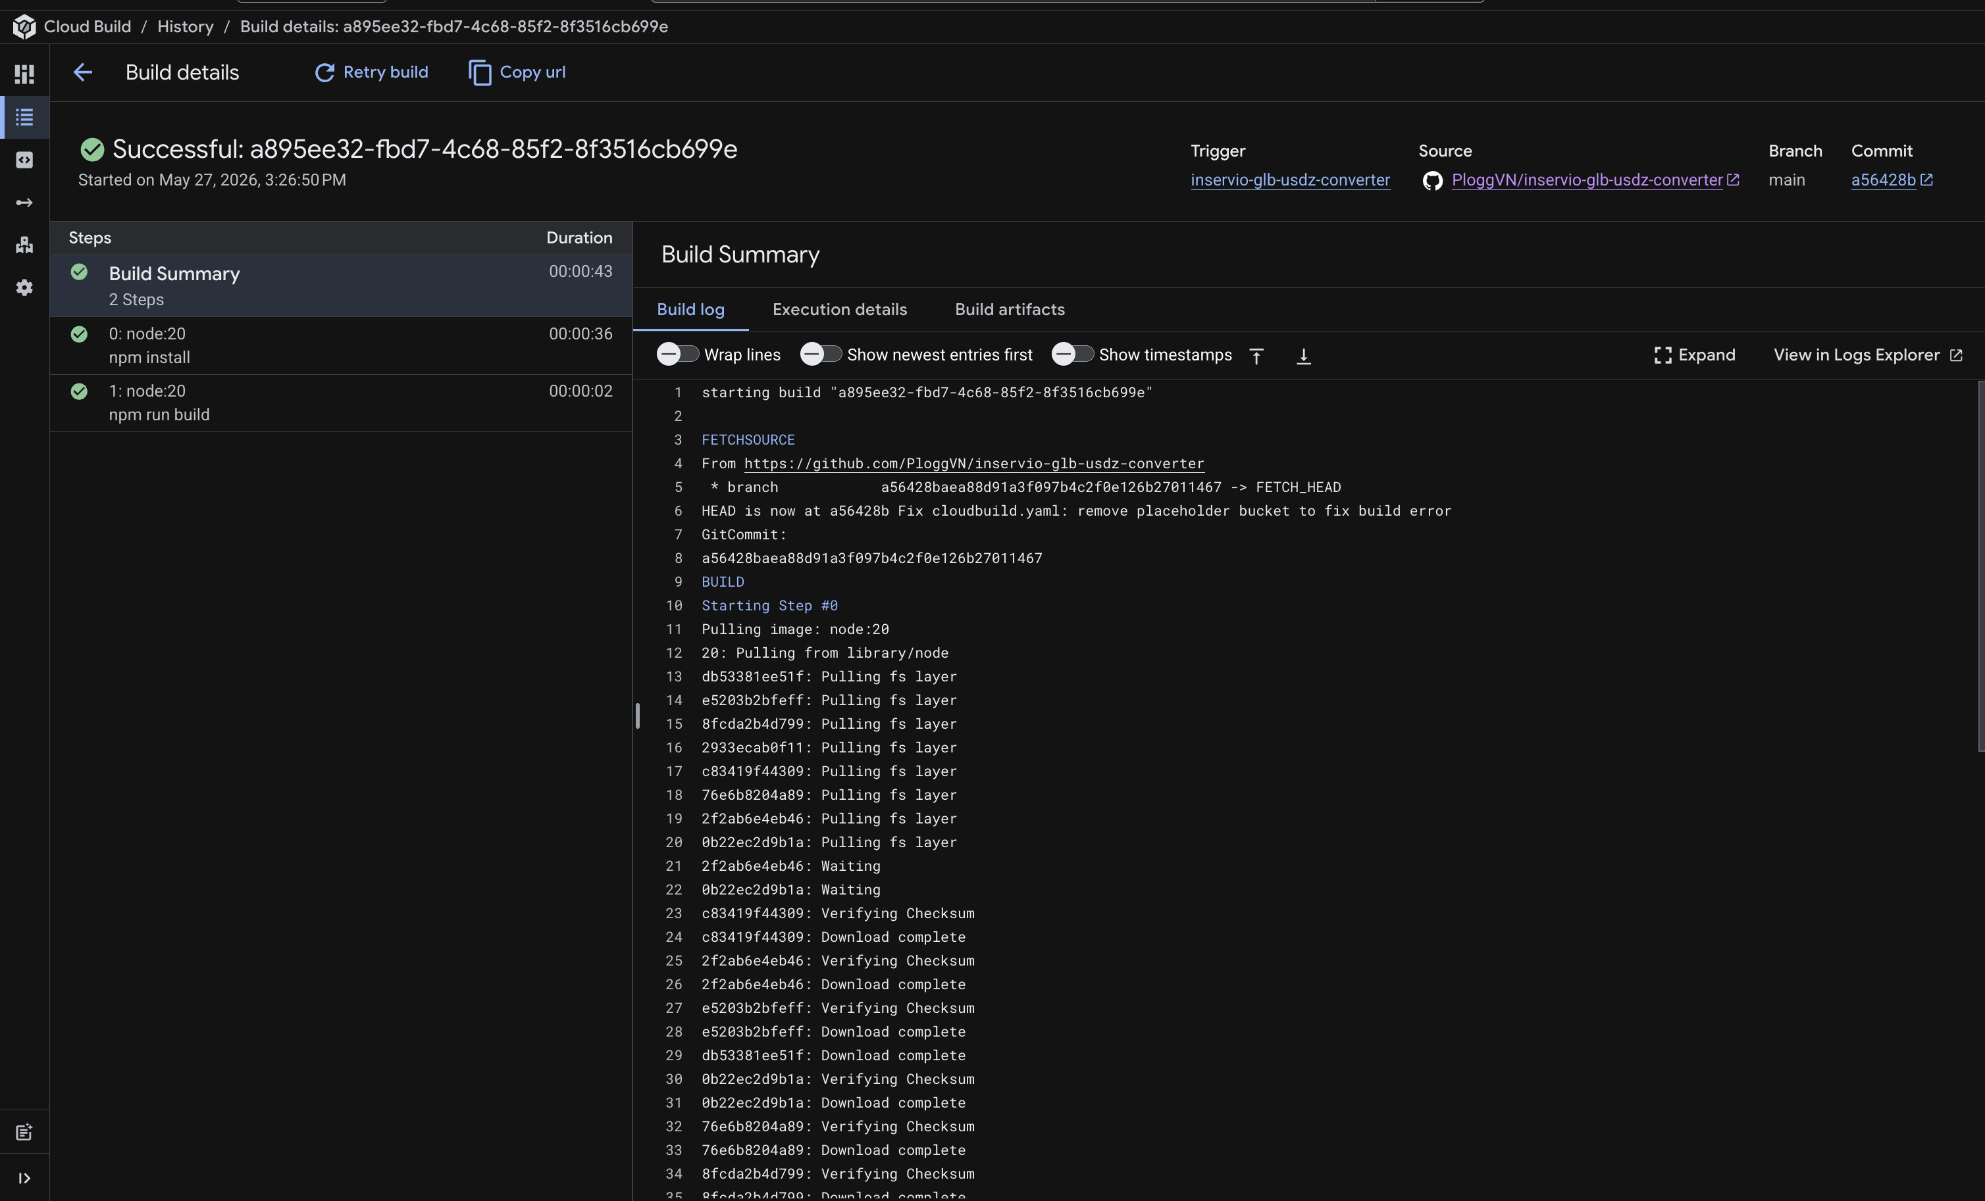Open the Triggers arrow icon in the sidebar
The image size is (1985, 1201).
(x=24, y=202)
